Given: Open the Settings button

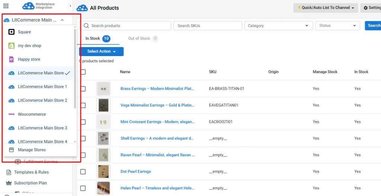Looking at the screenshot, I should click(x=371, y=8).
